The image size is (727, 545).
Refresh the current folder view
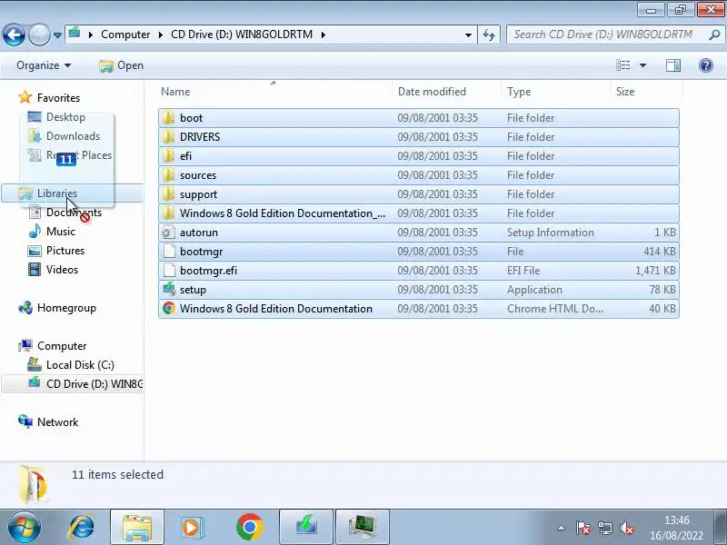(489, 35)
